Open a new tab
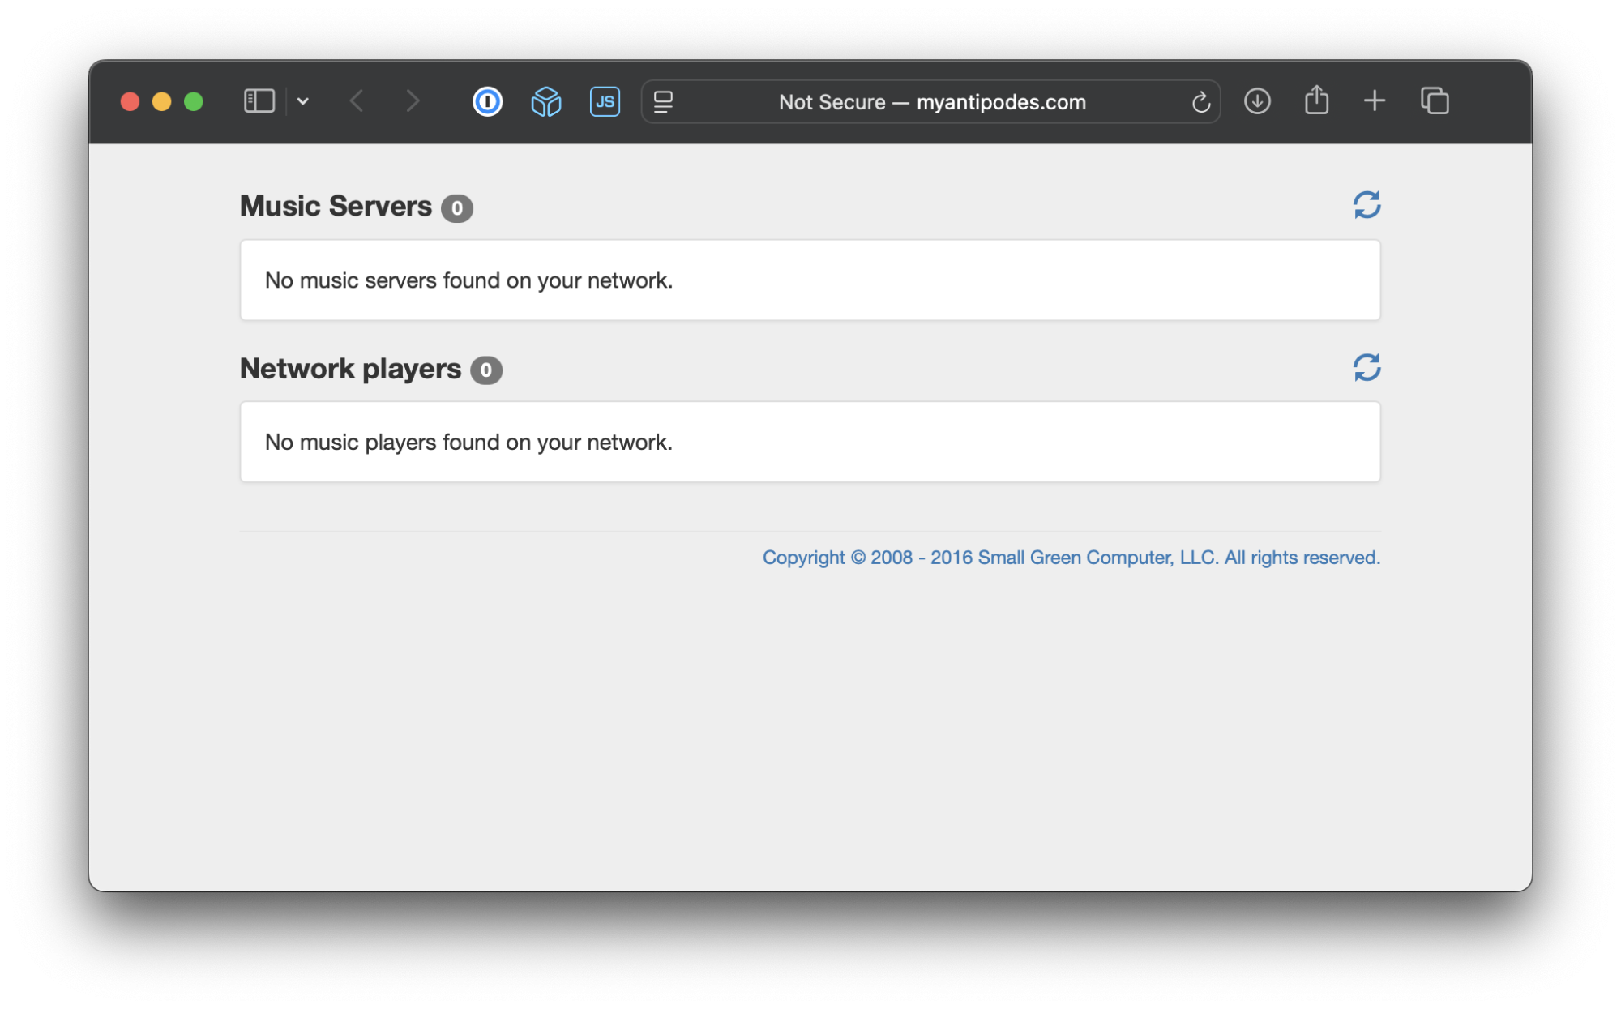 (1375, 101)
